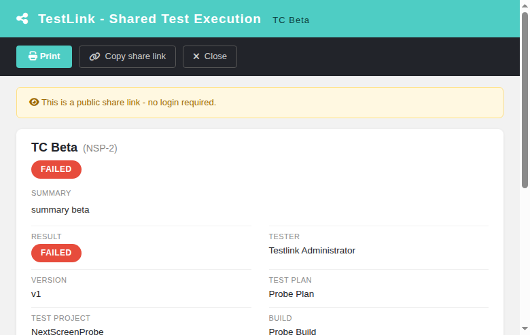
Task: Click tester name Testlink Administrator
Action: [312, 251]
